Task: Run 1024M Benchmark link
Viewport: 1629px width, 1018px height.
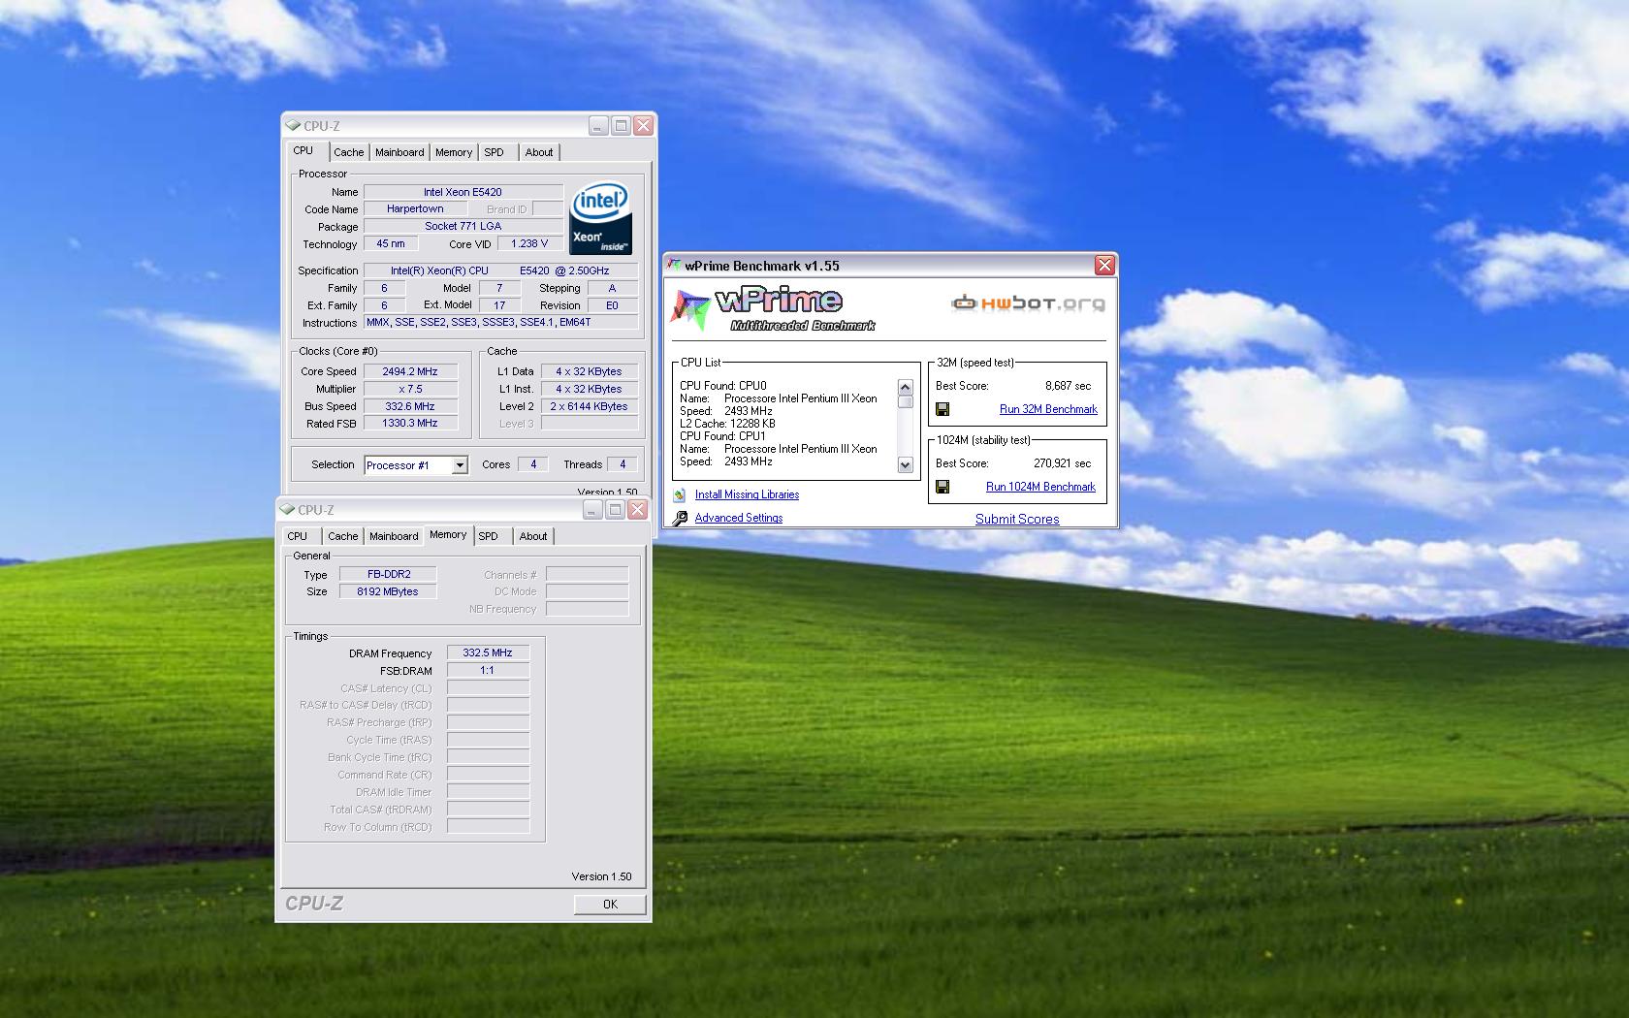Action: tap(1040, 487)
